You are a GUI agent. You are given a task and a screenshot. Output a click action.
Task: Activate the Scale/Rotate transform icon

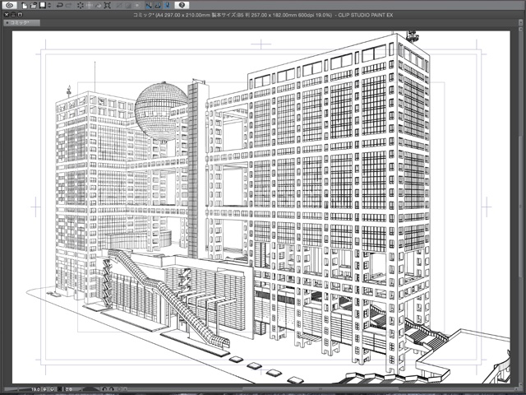coord(108,6)
